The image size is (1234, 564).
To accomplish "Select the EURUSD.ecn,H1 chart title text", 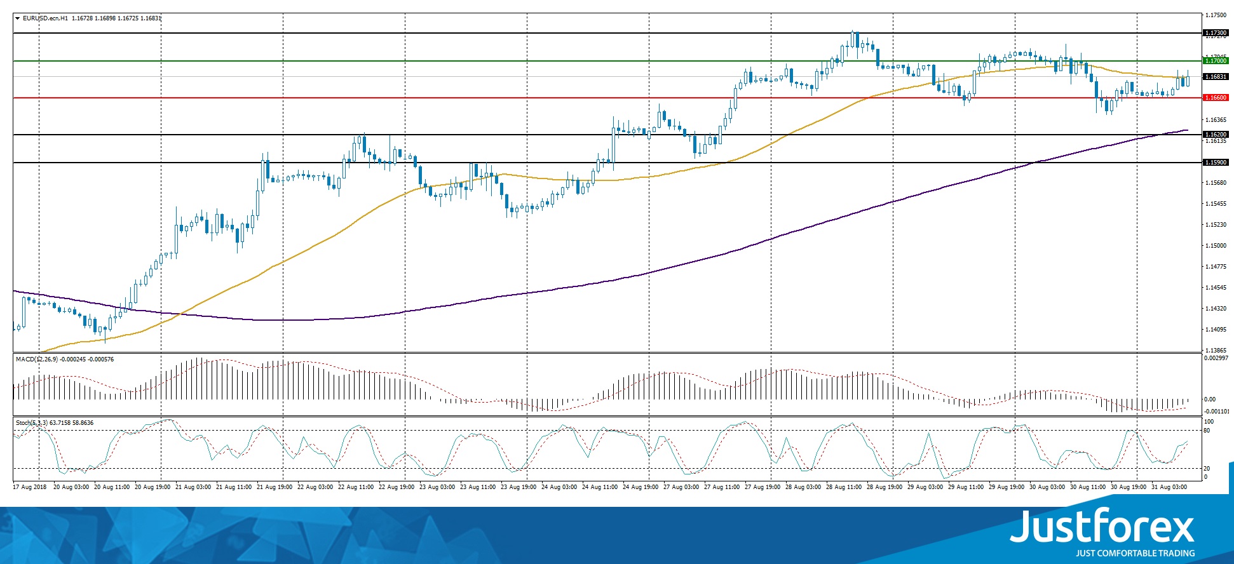I will click(45, 18).
